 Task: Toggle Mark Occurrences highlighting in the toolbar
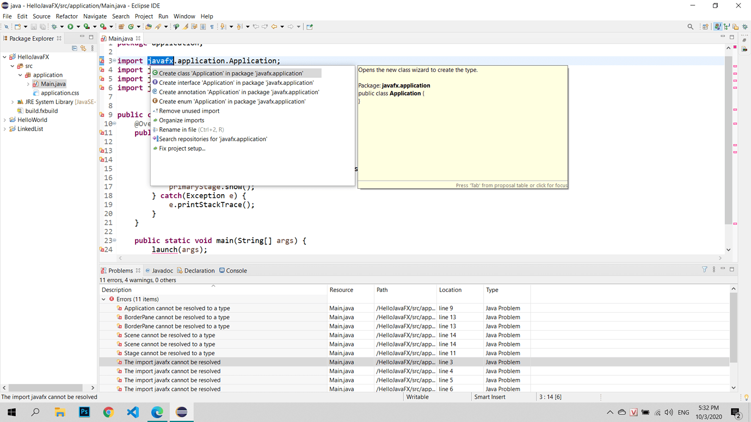[184, 26]
